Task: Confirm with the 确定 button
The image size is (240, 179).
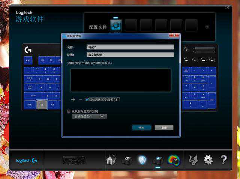Action: (x=141, y=128)
